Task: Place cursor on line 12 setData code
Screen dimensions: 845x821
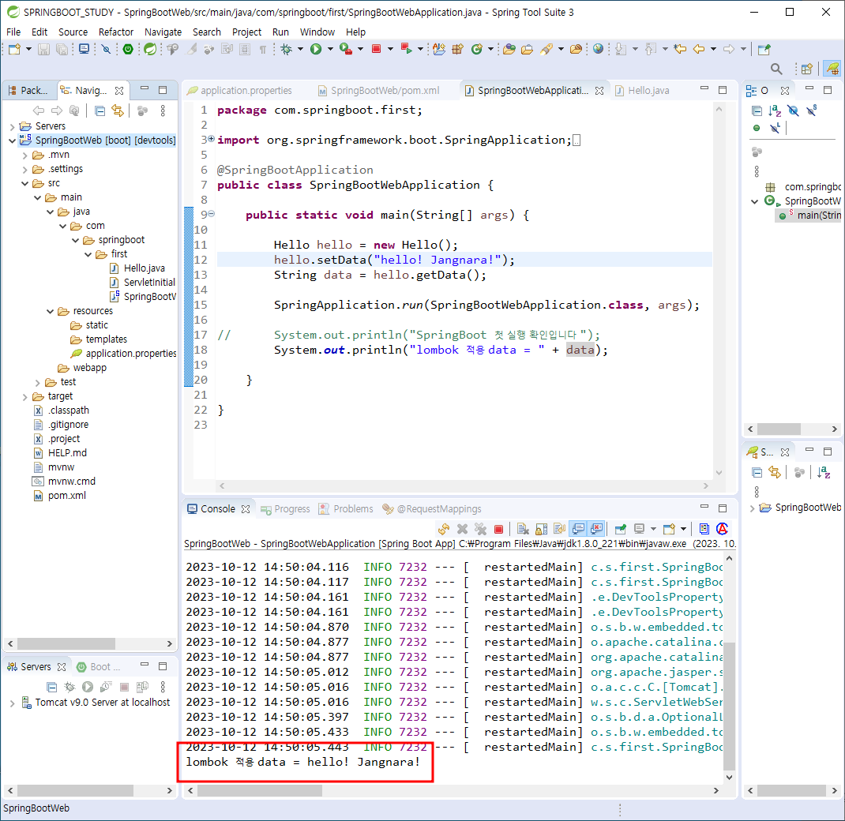Action: pyautogui.click(x=394, y=260)
